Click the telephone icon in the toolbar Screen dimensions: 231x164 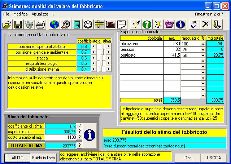(x=169, y=25)
